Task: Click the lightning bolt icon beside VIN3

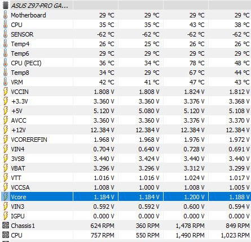Action: pyautogui.click(x=6, y=207)
